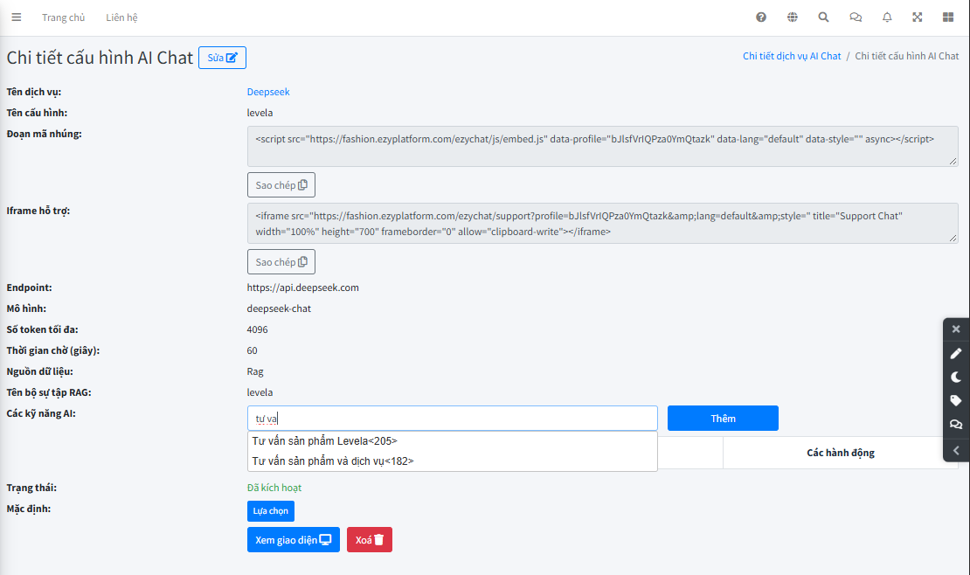Toggle fullscreen with the expand arrows icon
970x575 pixels.
(x=918, y=17)
